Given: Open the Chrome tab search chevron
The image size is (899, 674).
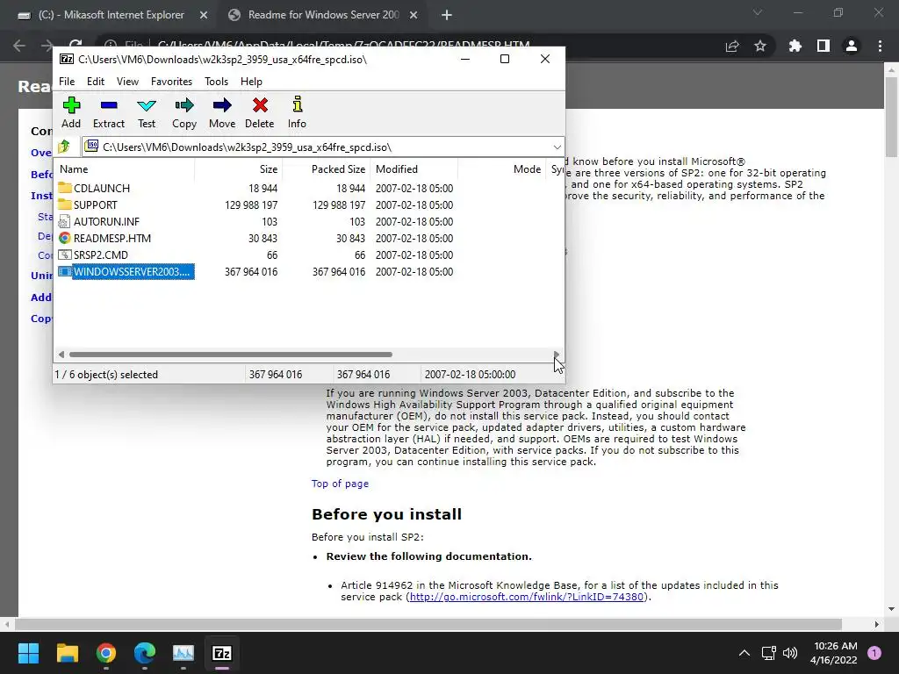Looking at the screenshot, I should point(758,12).
